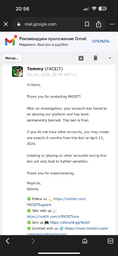Archive the email with archive icon
Image resolution: width=118 pixels, height=256 pixels.
coord(81,58)
